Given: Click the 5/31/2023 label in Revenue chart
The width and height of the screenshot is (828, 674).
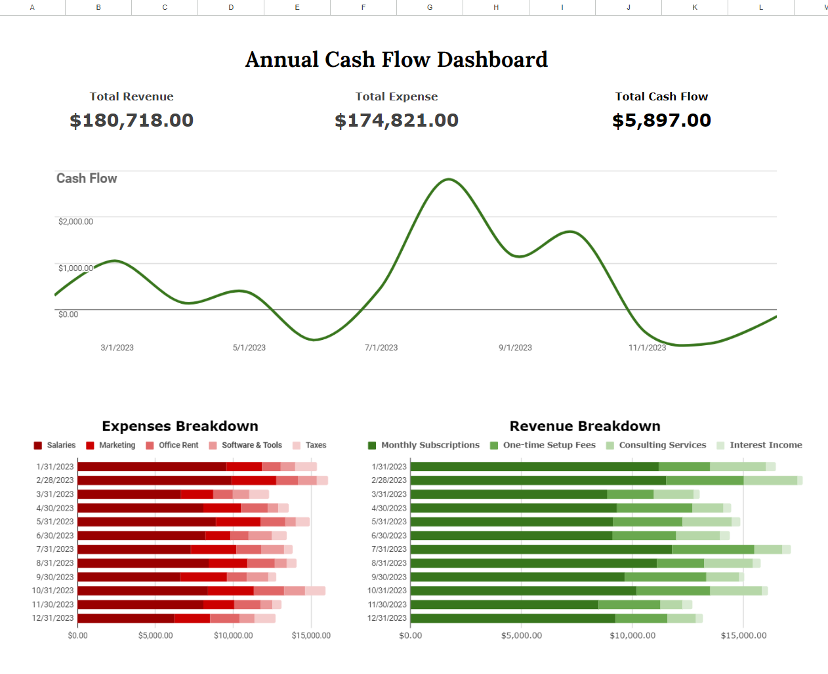Looking at the screenshot, I should [389, 522].
